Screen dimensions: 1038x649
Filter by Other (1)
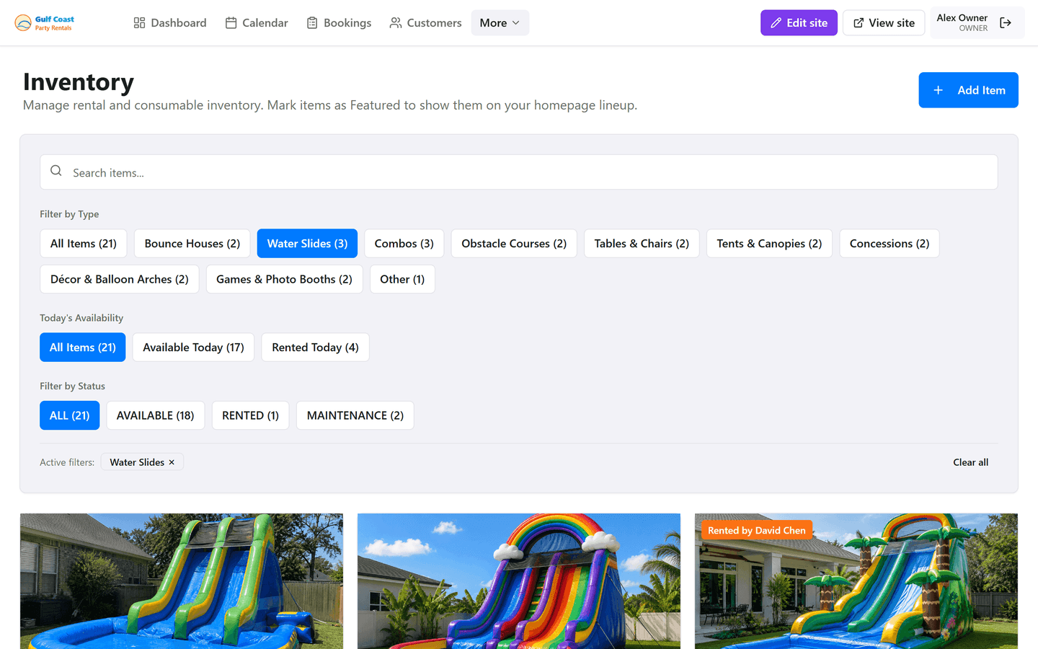pos(402,279)
